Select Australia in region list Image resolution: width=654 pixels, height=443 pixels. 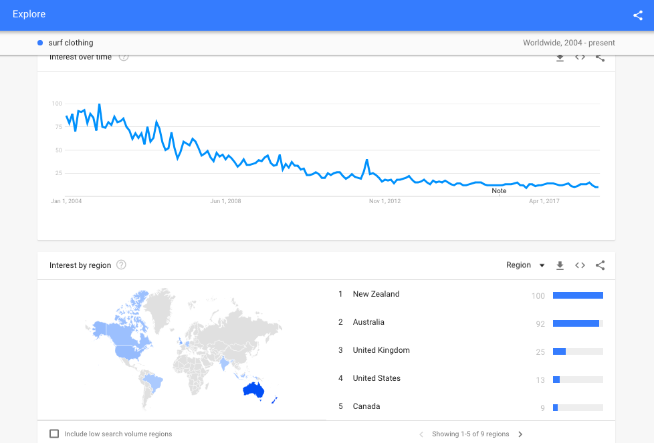tap(368, 322)
